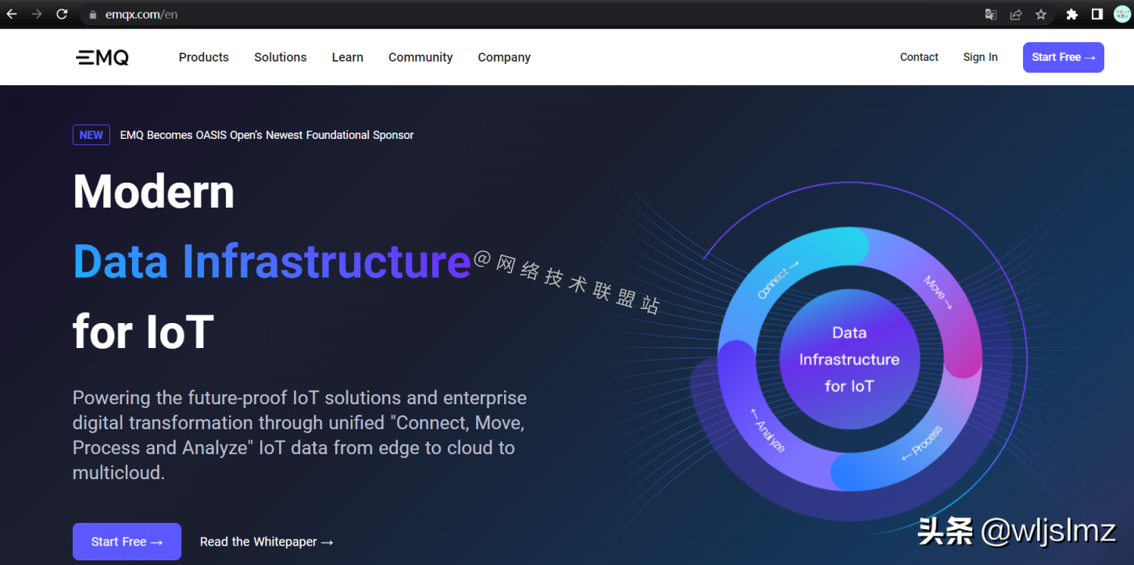This screenshot has width=1134, height=565.
Task: Go back with the browser back arrow
Action: [12, 14]
